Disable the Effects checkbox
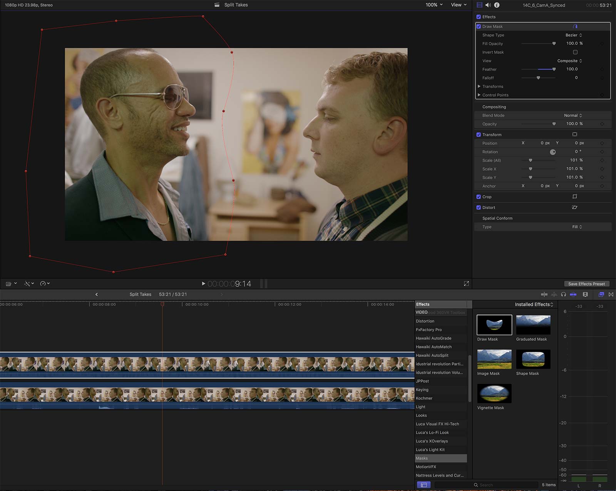616x491 pixels. click(x=479, y=17)
